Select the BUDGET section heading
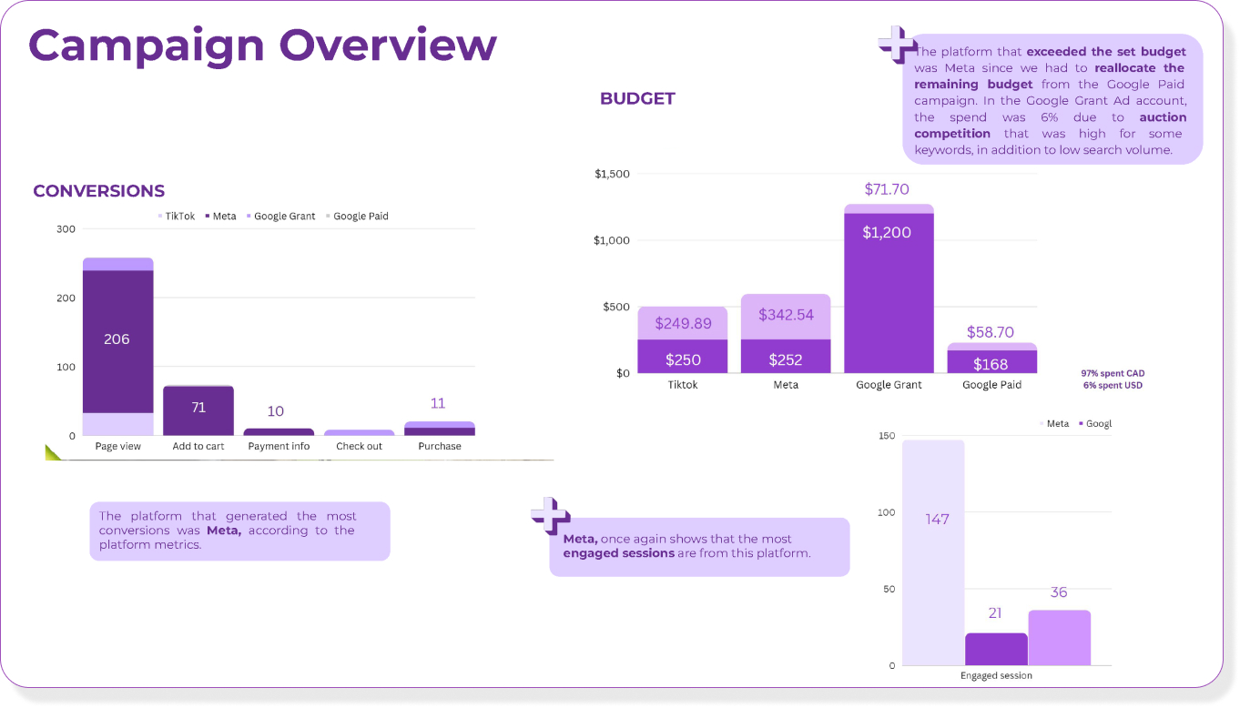Viewport: 1240px width, 708px height. [x=637, y=99]
